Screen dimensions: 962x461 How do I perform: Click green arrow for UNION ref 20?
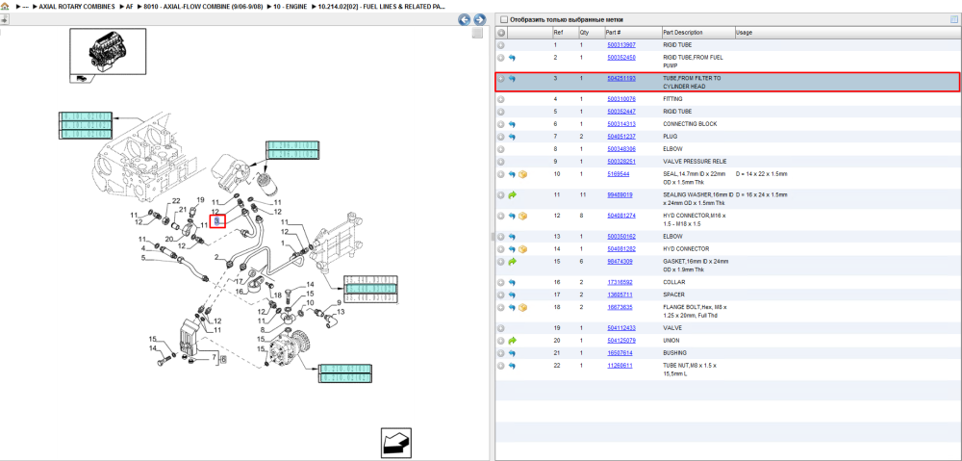(512, 340)
